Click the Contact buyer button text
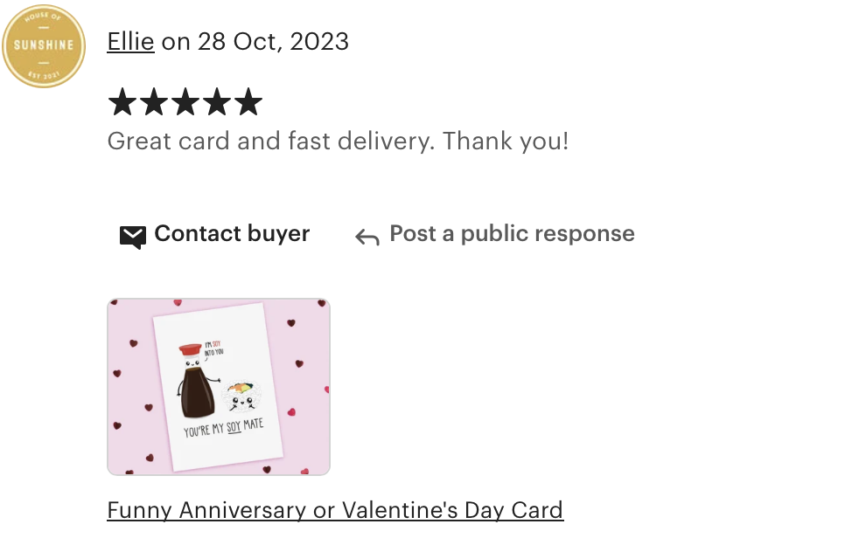The height and width of the screenshot is (538, 852). click(x=232, y=234)
